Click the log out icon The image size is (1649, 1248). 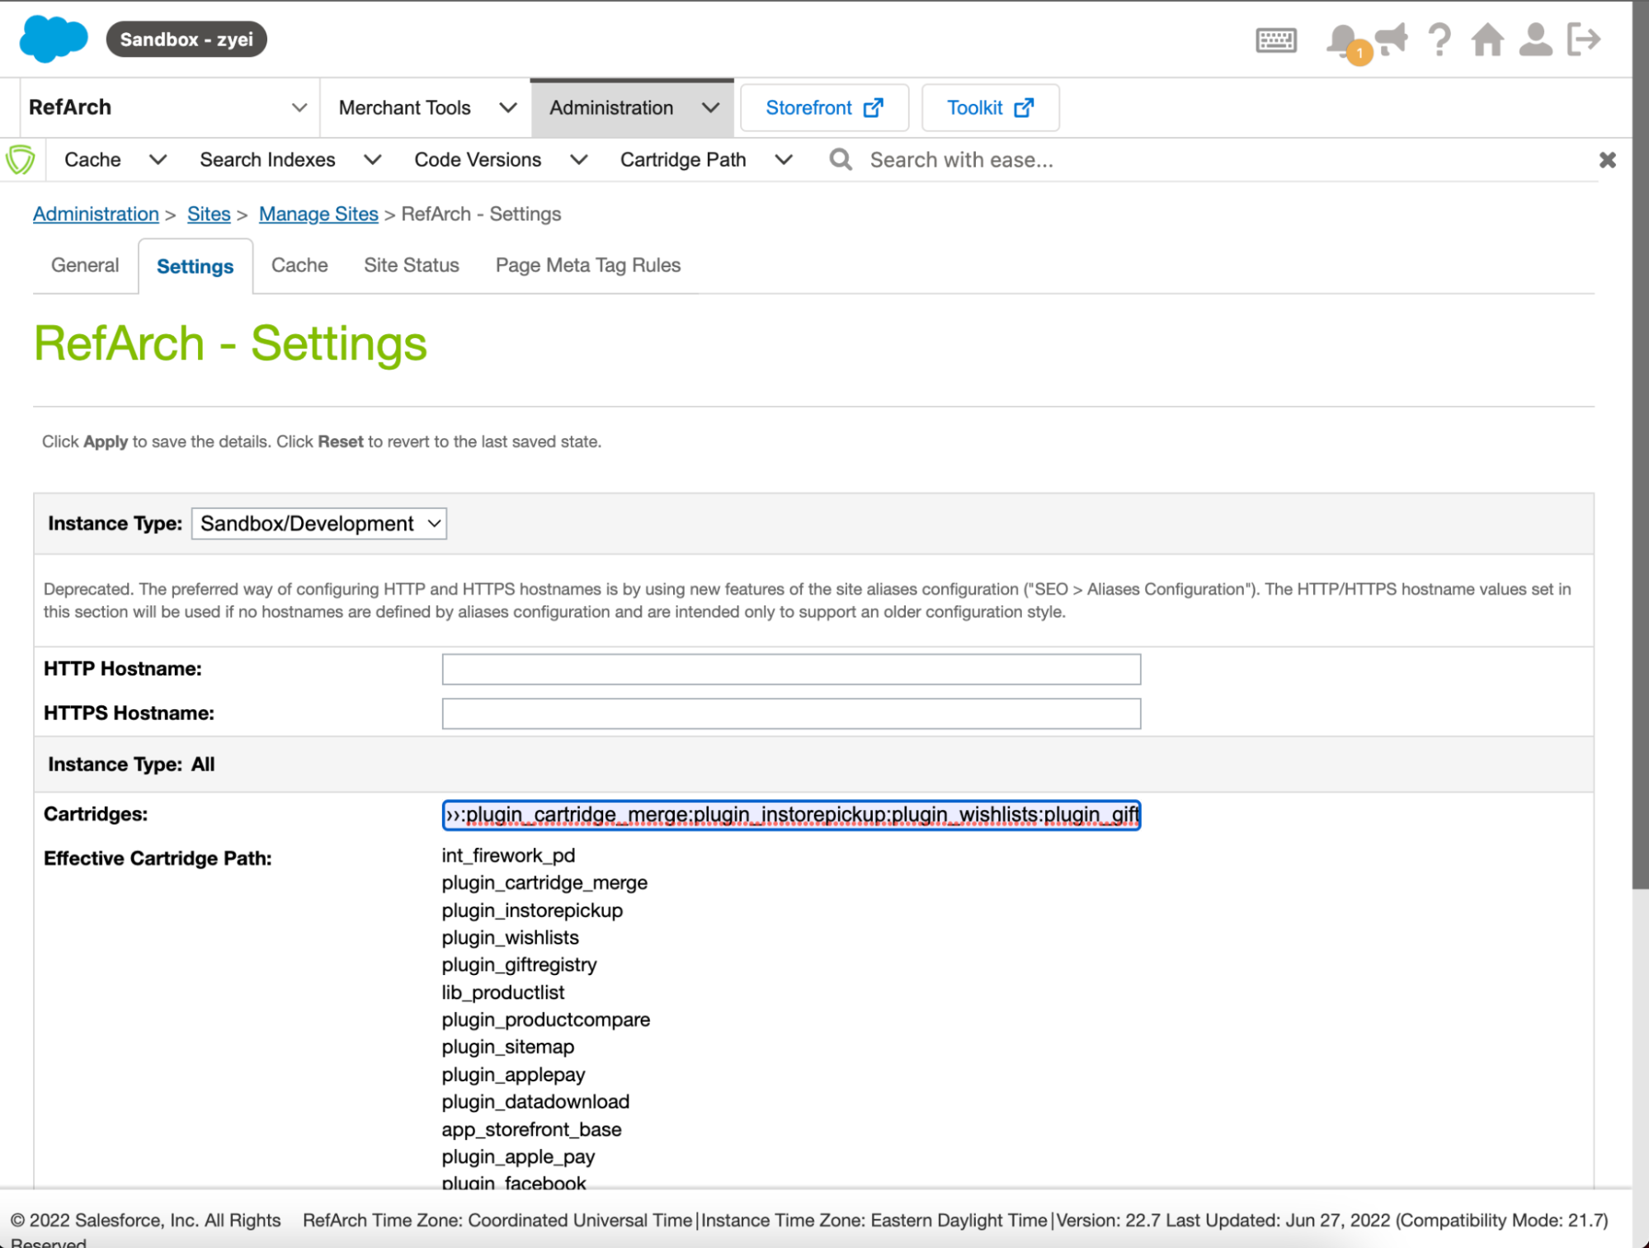tap(1584, 40)
